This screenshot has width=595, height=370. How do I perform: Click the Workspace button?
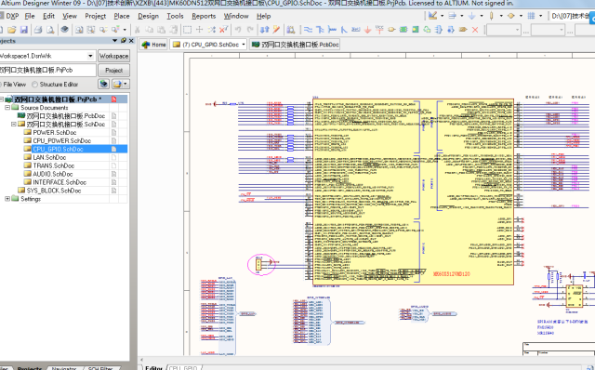click(x=113, y=56)
